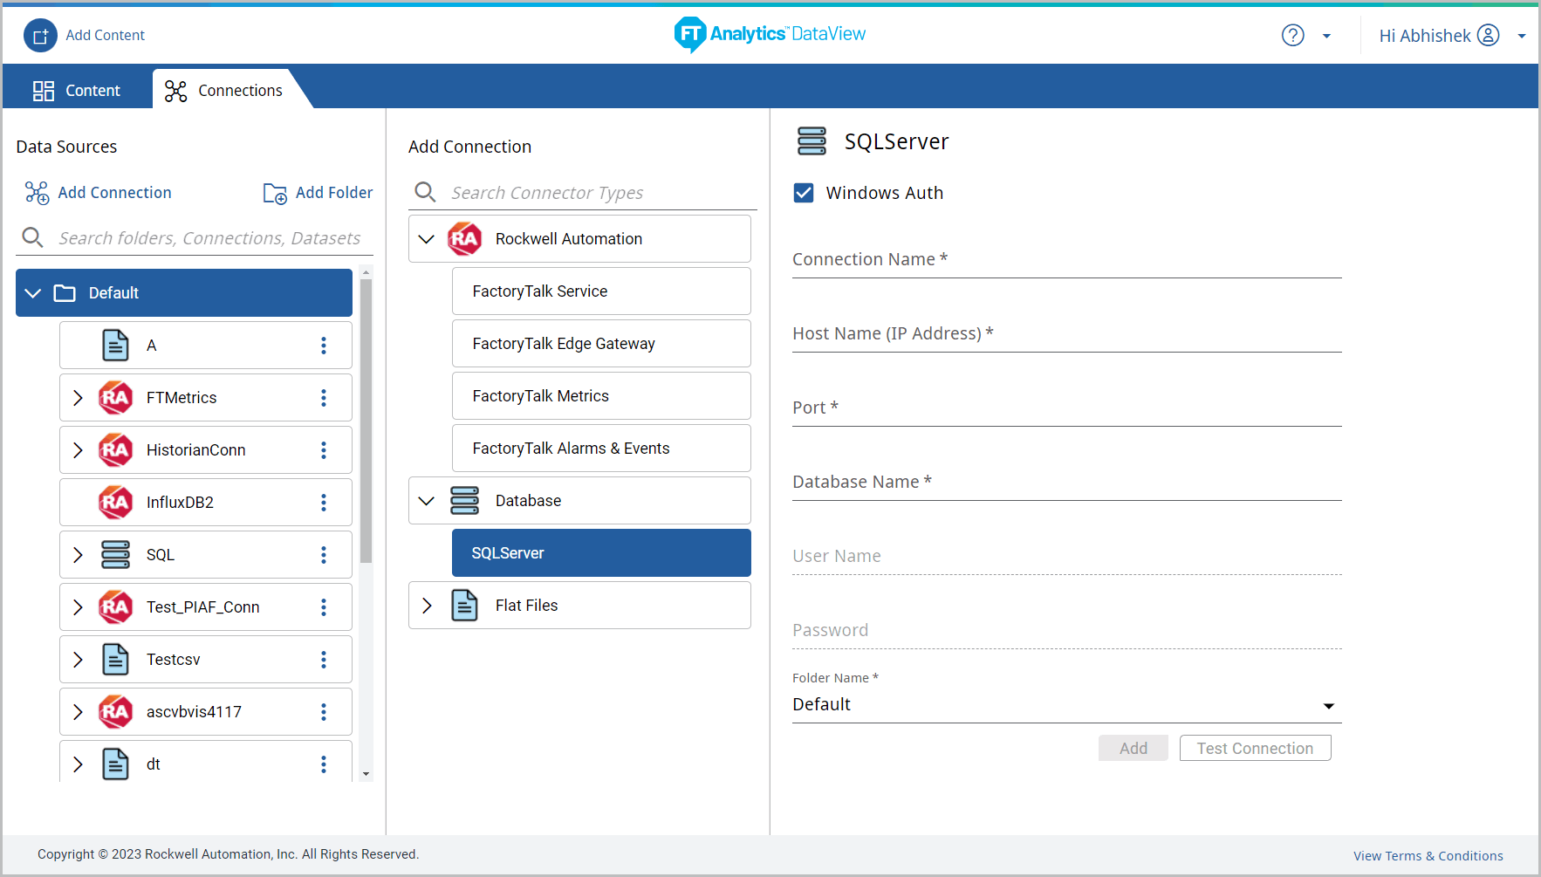
Task: Open the three-dot menu for SQL connection
Action: pyautogui.click(x=324, y=555)
